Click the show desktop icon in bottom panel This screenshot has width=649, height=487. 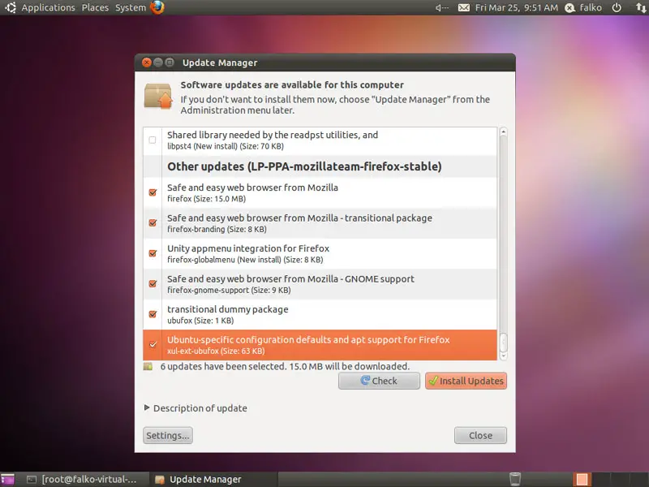click(x=7, y=479)
